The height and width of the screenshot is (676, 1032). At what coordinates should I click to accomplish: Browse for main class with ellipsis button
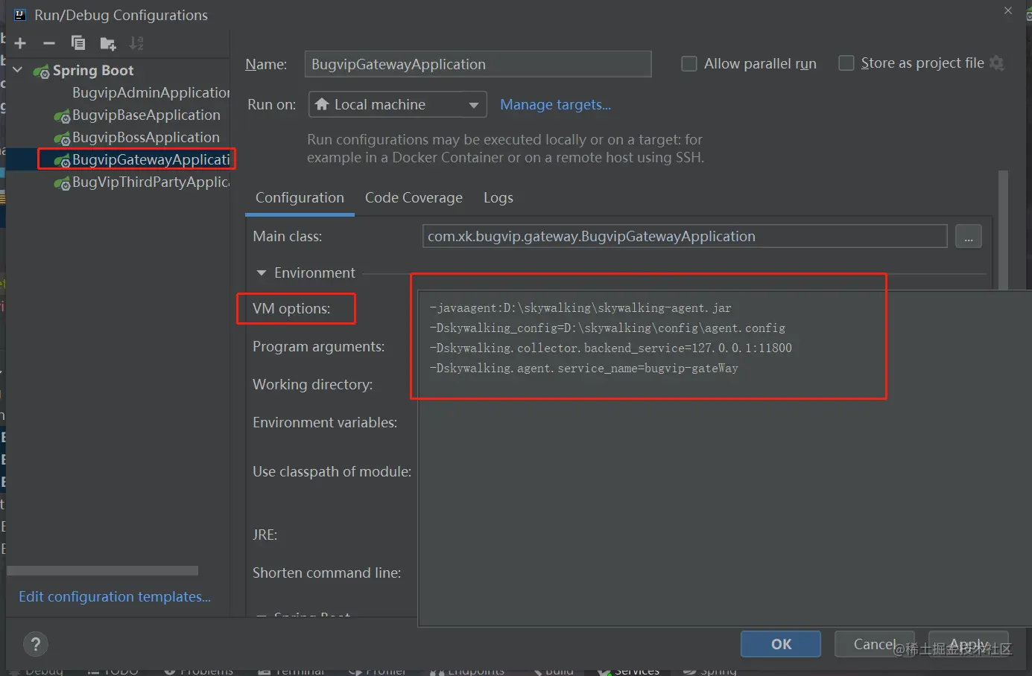pyautogui.click(x=969, y=237)
